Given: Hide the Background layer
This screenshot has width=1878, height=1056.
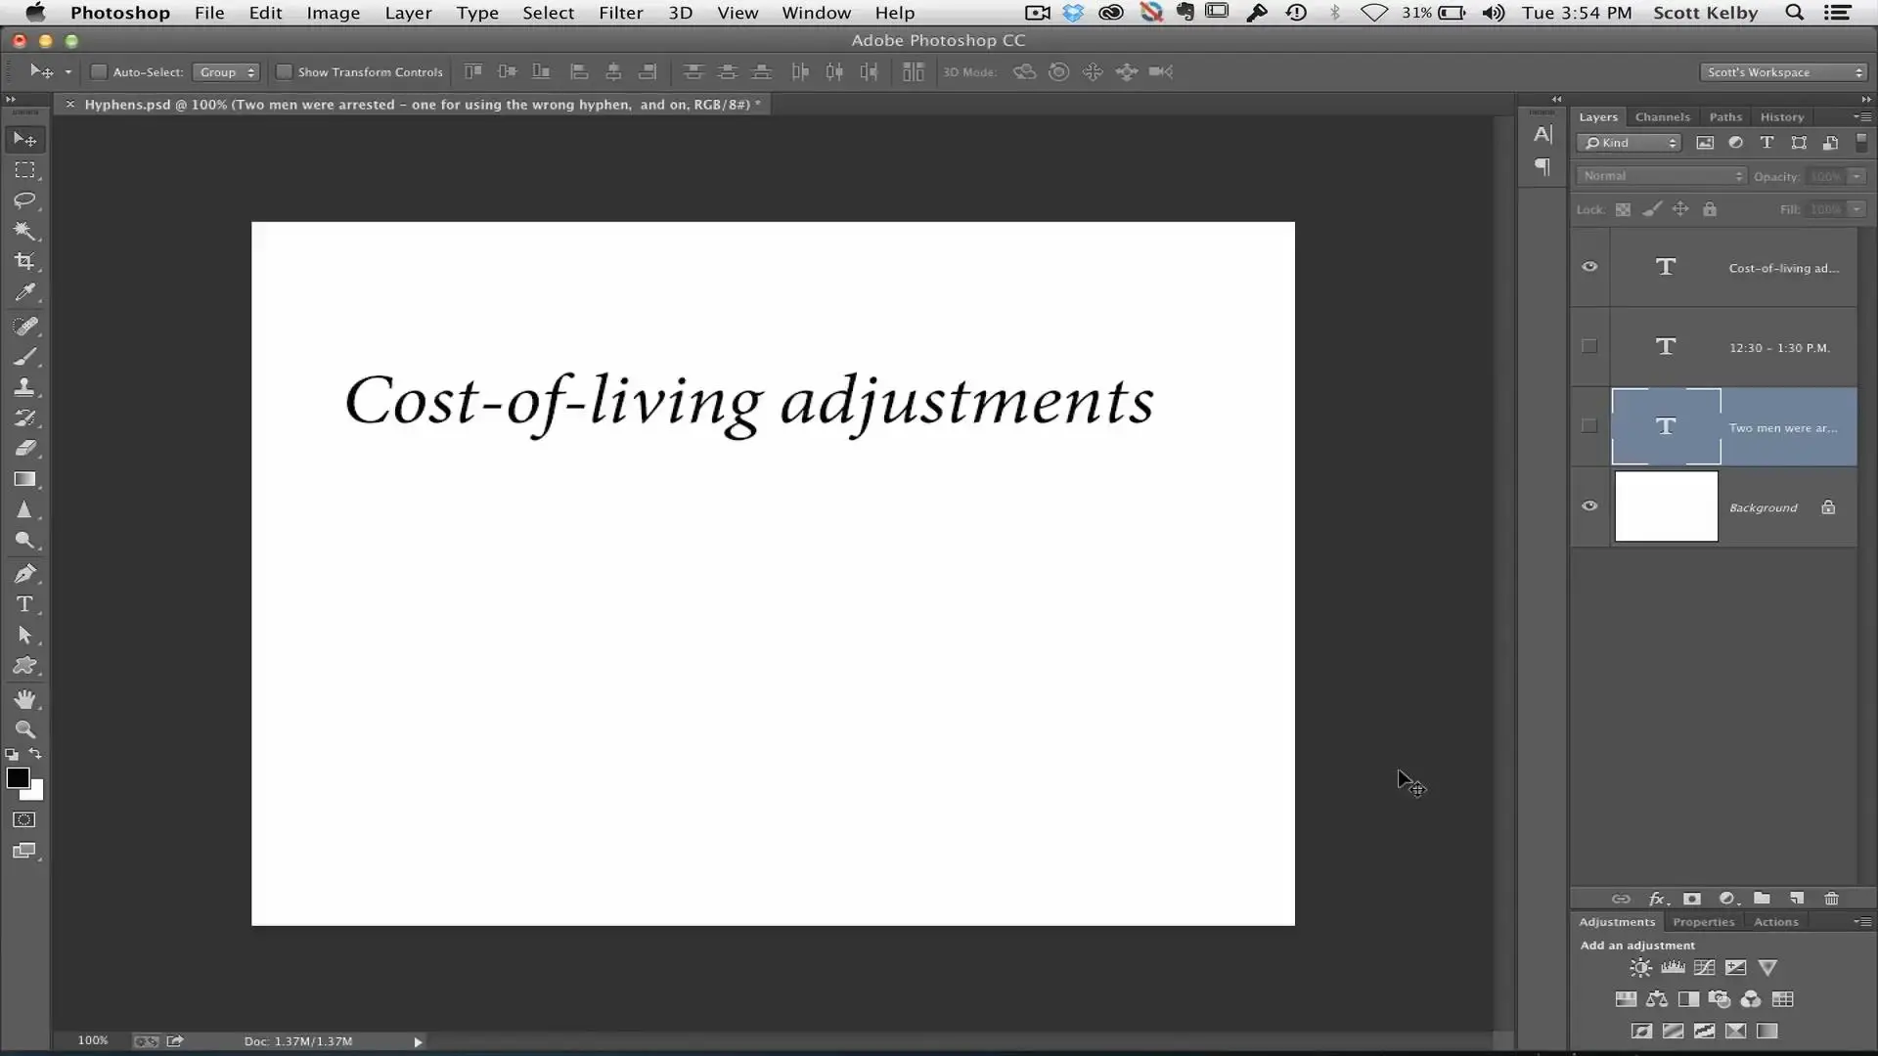Looking at the screenshot, I should (1589, 506).
